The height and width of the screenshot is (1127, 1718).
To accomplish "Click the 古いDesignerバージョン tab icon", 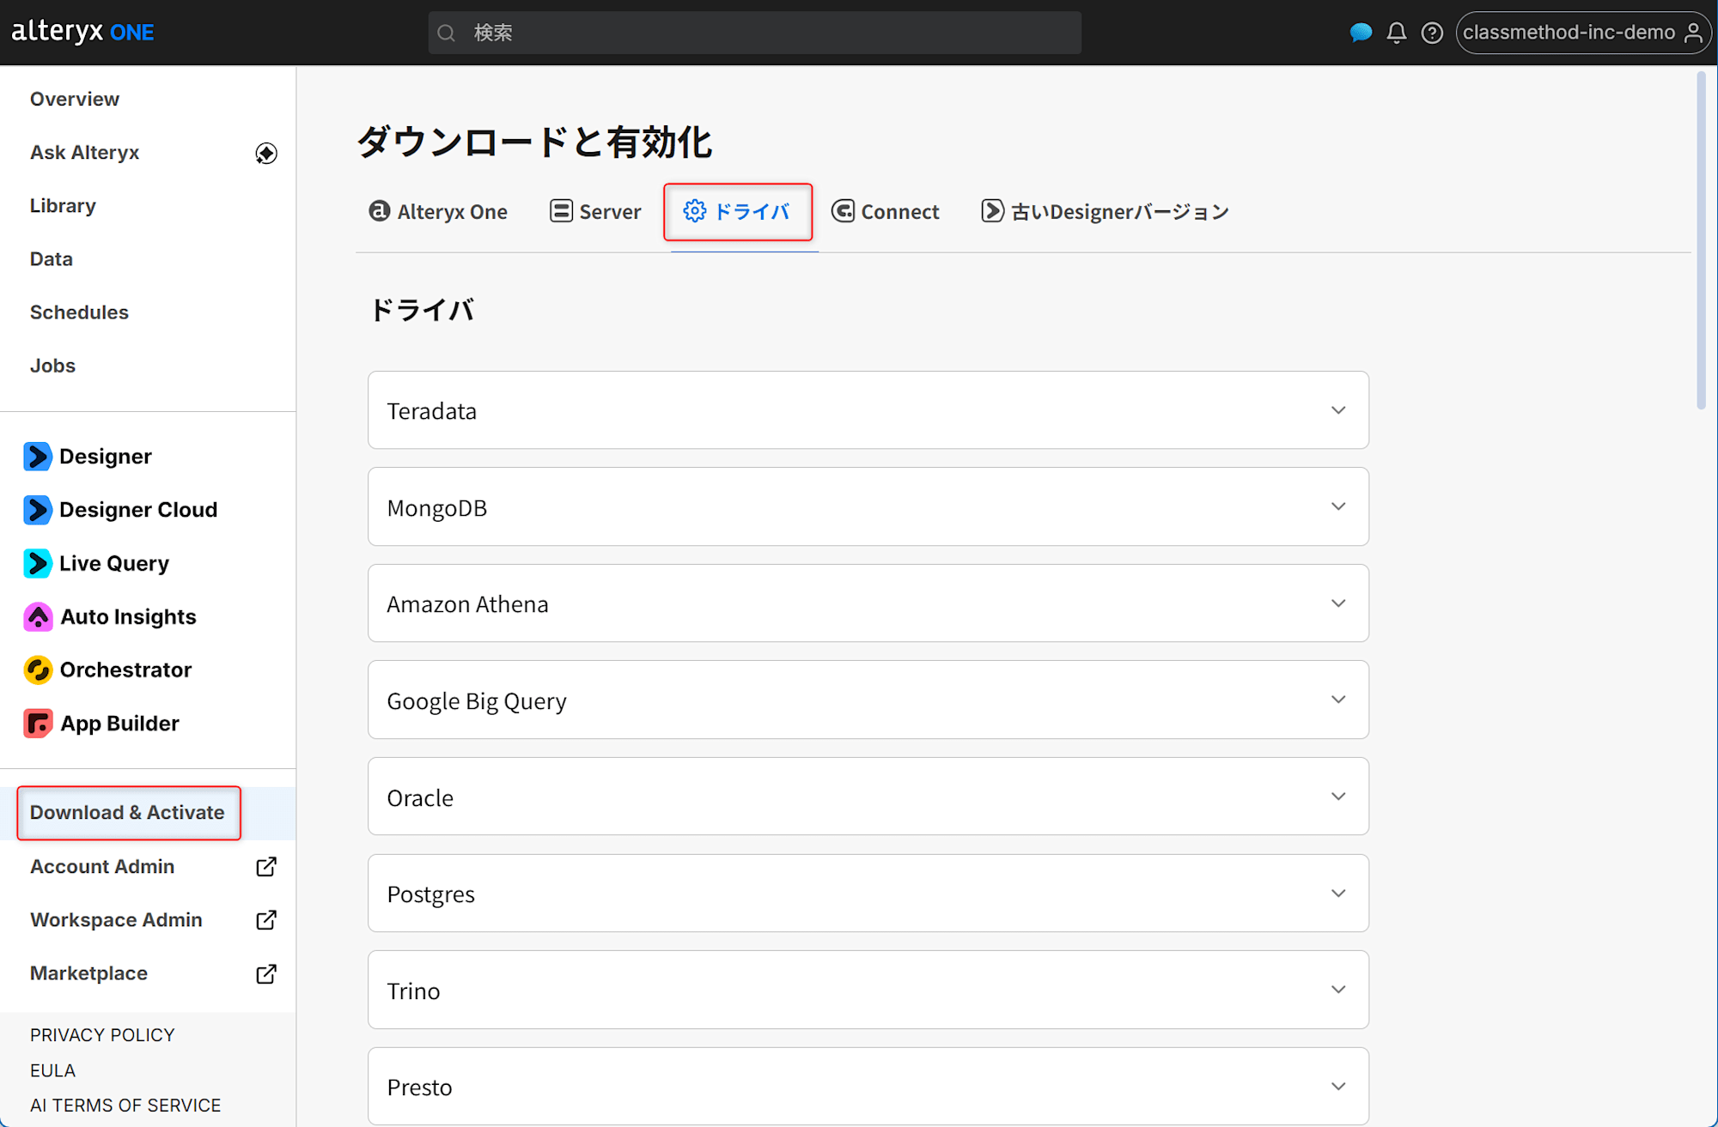I will point(992,211).
